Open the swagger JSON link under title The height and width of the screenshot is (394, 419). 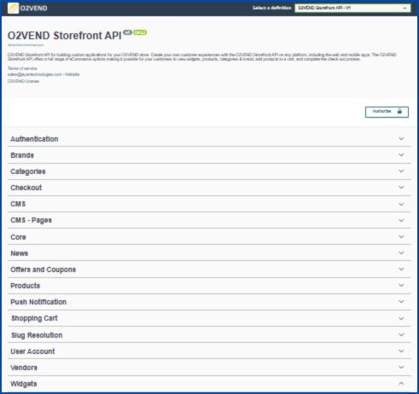tap(26, 45)
